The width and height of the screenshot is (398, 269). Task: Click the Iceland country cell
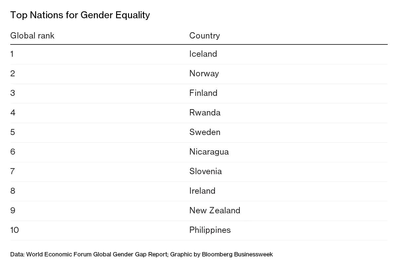pos(203,54)
